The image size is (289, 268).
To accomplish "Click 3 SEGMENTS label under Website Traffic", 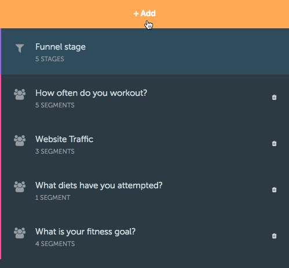I will pos(55,151).
